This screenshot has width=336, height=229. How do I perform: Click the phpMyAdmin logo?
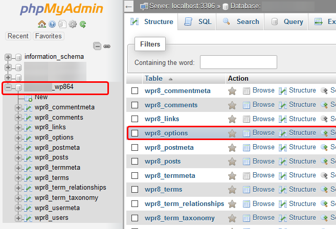click(x=61, y=9)
